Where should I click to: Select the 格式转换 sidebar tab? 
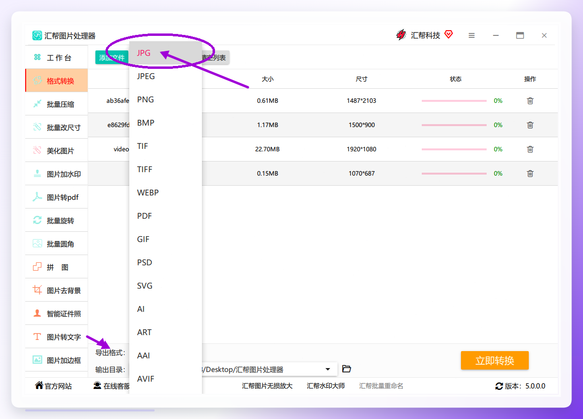57,81
